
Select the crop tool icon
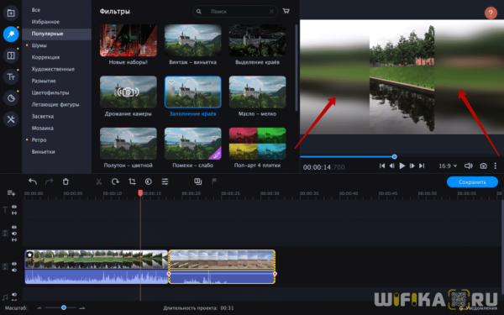[132, 181]
